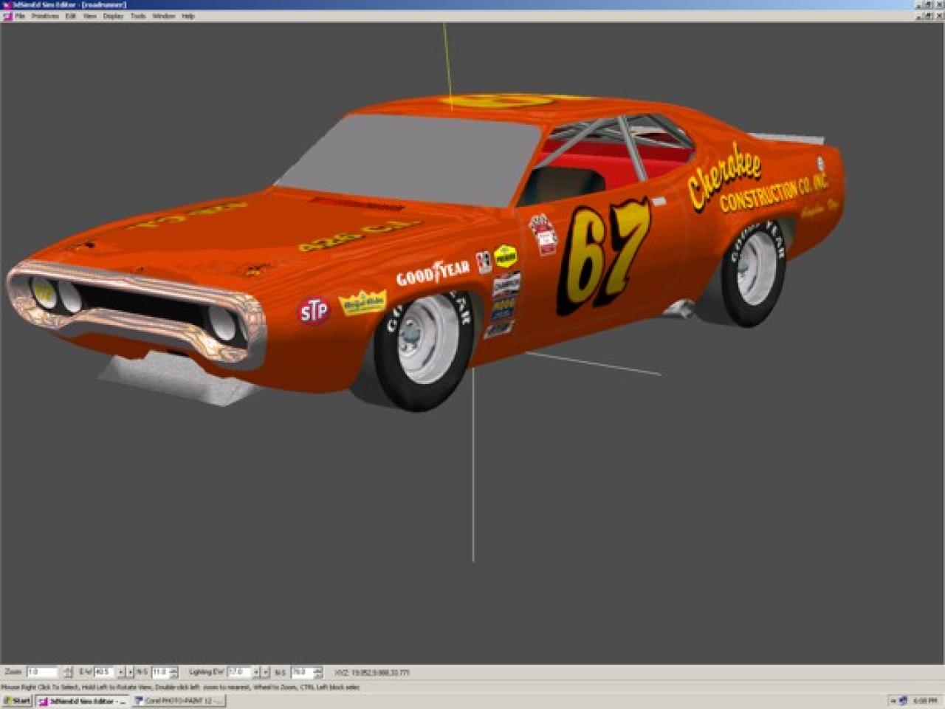The height and width of the screenshot is (709, 945).
Task: Switch to Corel PHOTO-PAINT 12 in taskbar
Action: [x=179, y=701]
